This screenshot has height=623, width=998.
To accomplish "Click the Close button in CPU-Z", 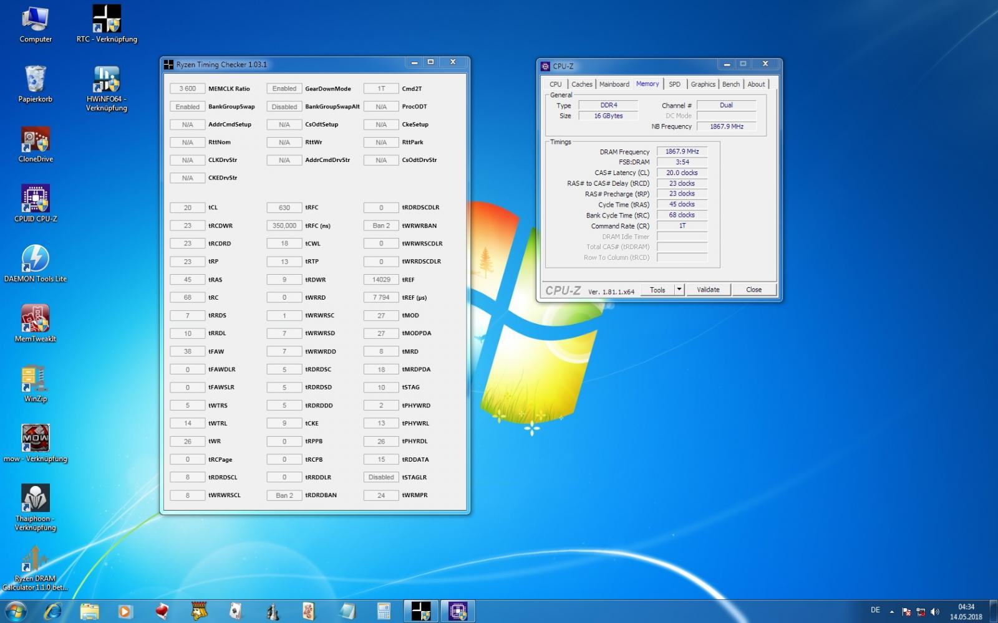I will pyautogui.click(x=753, y=290).
